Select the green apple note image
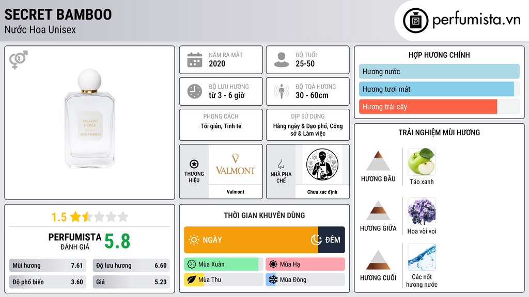Screen dimensions: 529x297 tap(422, 162)
